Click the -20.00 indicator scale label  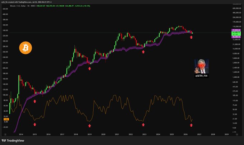tap(5, 127)
